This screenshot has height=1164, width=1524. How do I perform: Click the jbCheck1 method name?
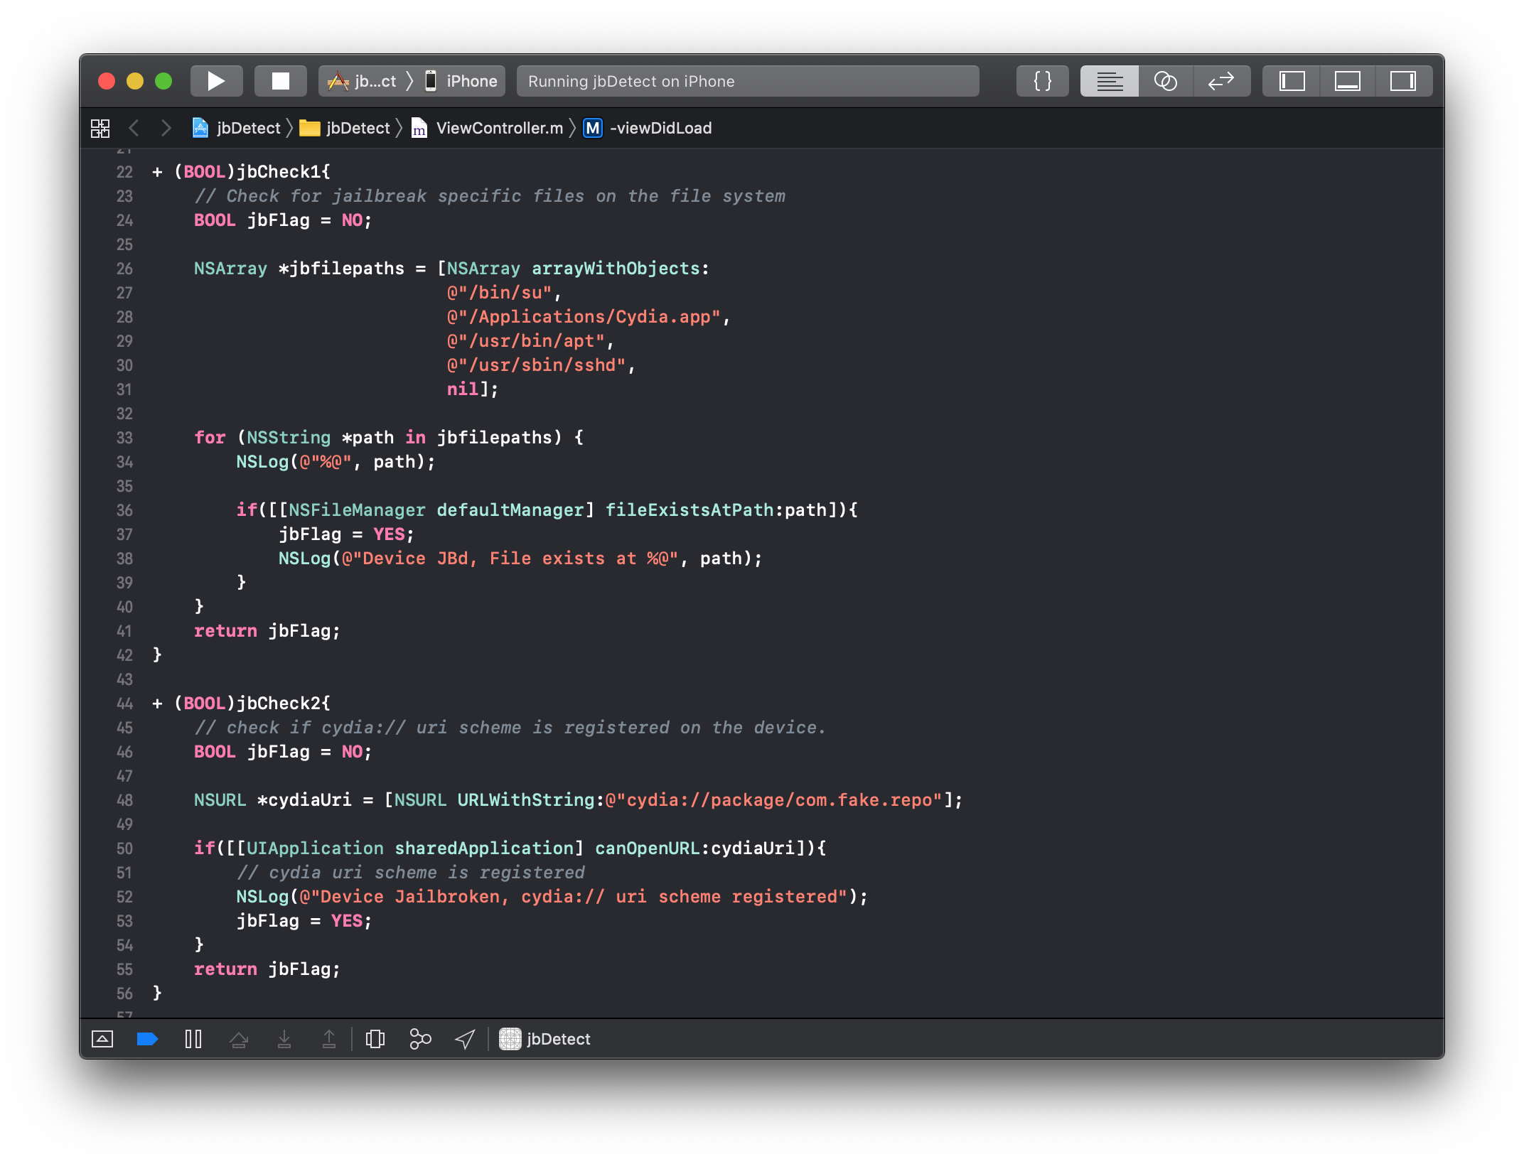[x=278, y=171]
